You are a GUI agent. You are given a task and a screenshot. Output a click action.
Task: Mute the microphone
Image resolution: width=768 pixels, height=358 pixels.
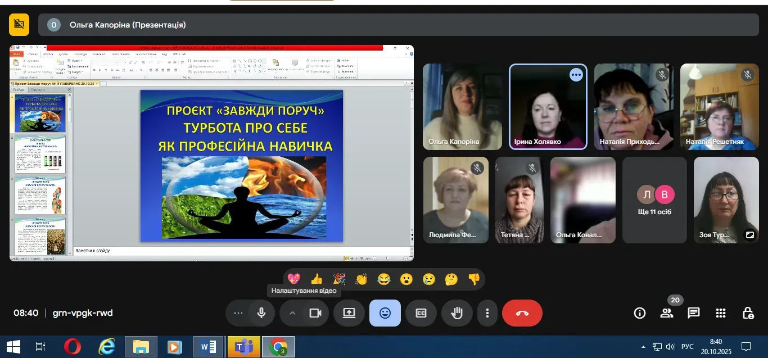[261, 313]
